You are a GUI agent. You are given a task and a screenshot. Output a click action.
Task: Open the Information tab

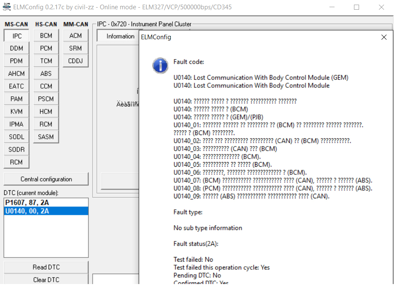pos(120,36)
